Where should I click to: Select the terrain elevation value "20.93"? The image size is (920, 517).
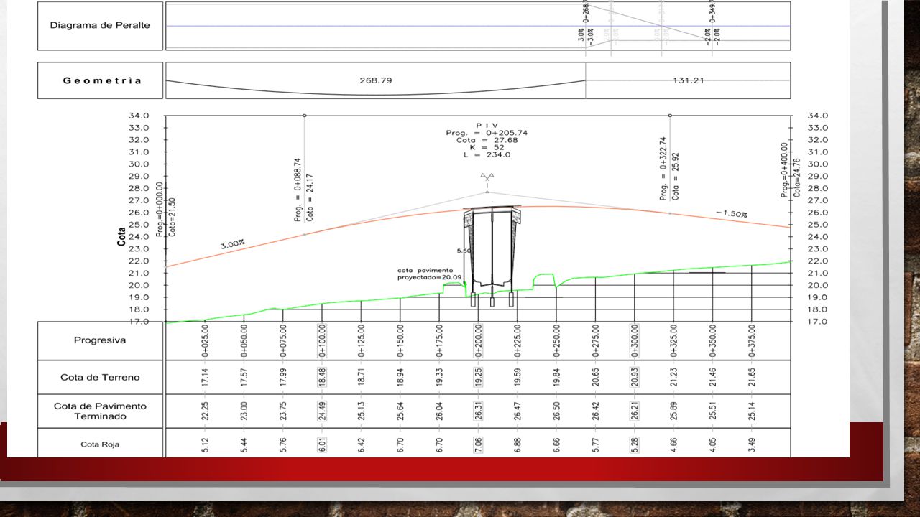click(634, 377)
